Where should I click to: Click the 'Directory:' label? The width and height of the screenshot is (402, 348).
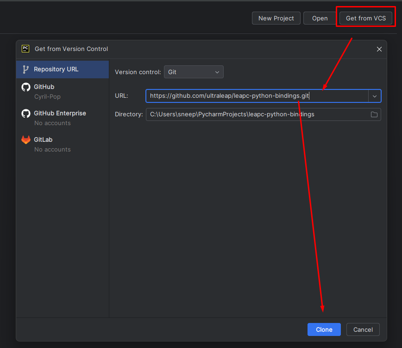pos(129,114)
